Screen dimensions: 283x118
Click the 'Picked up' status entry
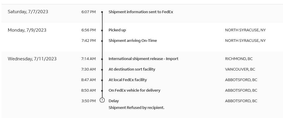(x=117, y=30)
